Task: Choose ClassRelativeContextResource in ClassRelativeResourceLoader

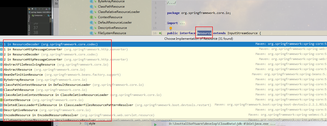Action: click(x=163, y=95)
